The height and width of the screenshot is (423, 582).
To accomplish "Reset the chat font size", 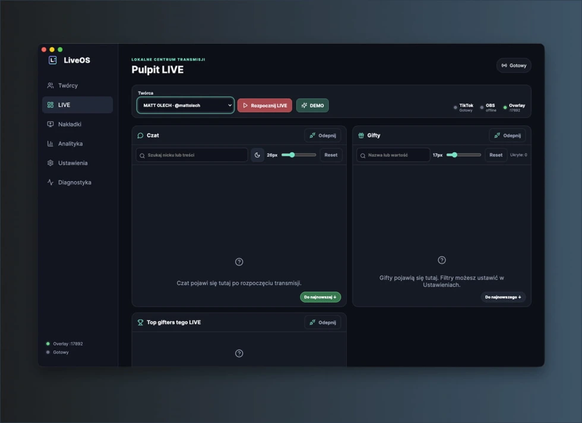I will pos(331,155).
